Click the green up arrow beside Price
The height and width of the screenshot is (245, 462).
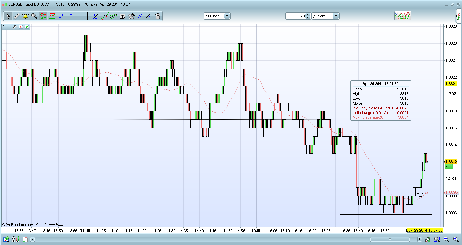click(x=27, y=27)
